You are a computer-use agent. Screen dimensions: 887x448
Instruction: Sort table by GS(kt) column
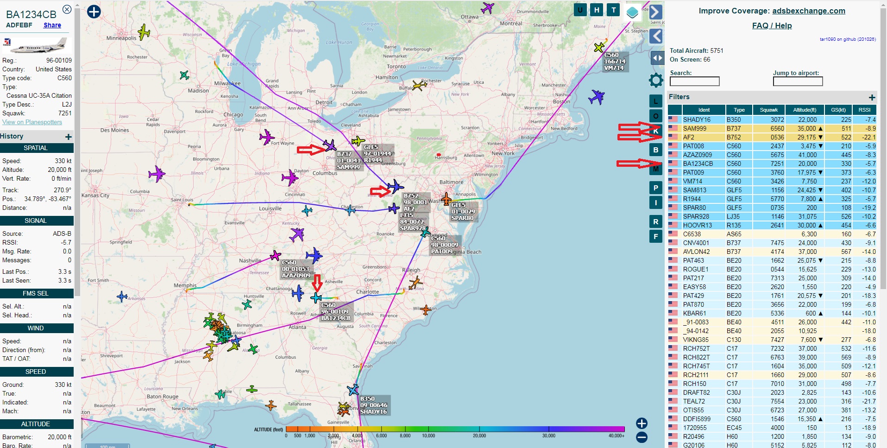[838, 110]
